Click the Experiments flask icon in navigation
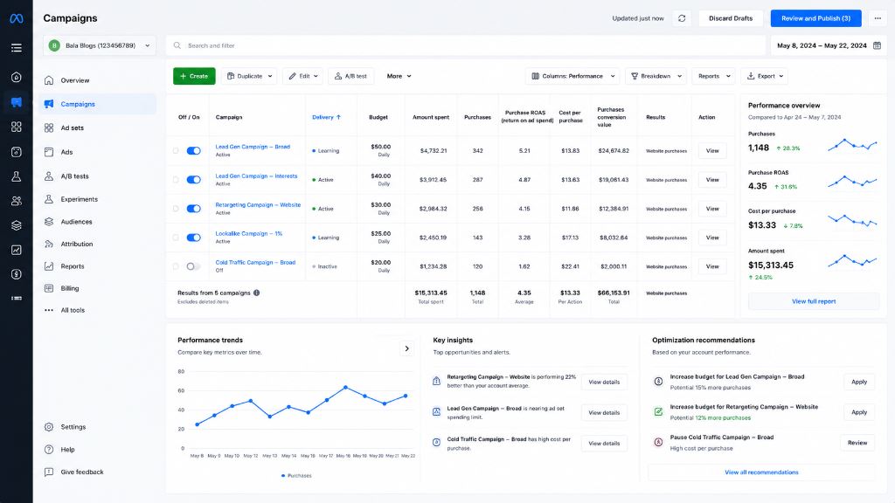The image size is (895, 503). [x=49, y=199]
